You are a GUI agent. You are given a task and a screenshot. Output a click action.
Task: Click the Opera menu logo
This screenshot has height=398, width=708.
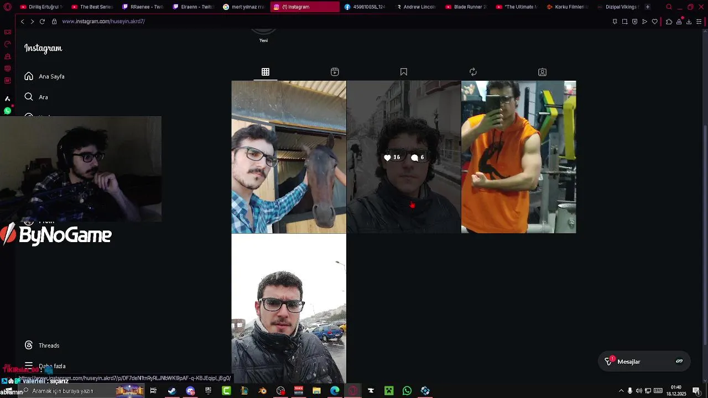[x=7, y=7]
